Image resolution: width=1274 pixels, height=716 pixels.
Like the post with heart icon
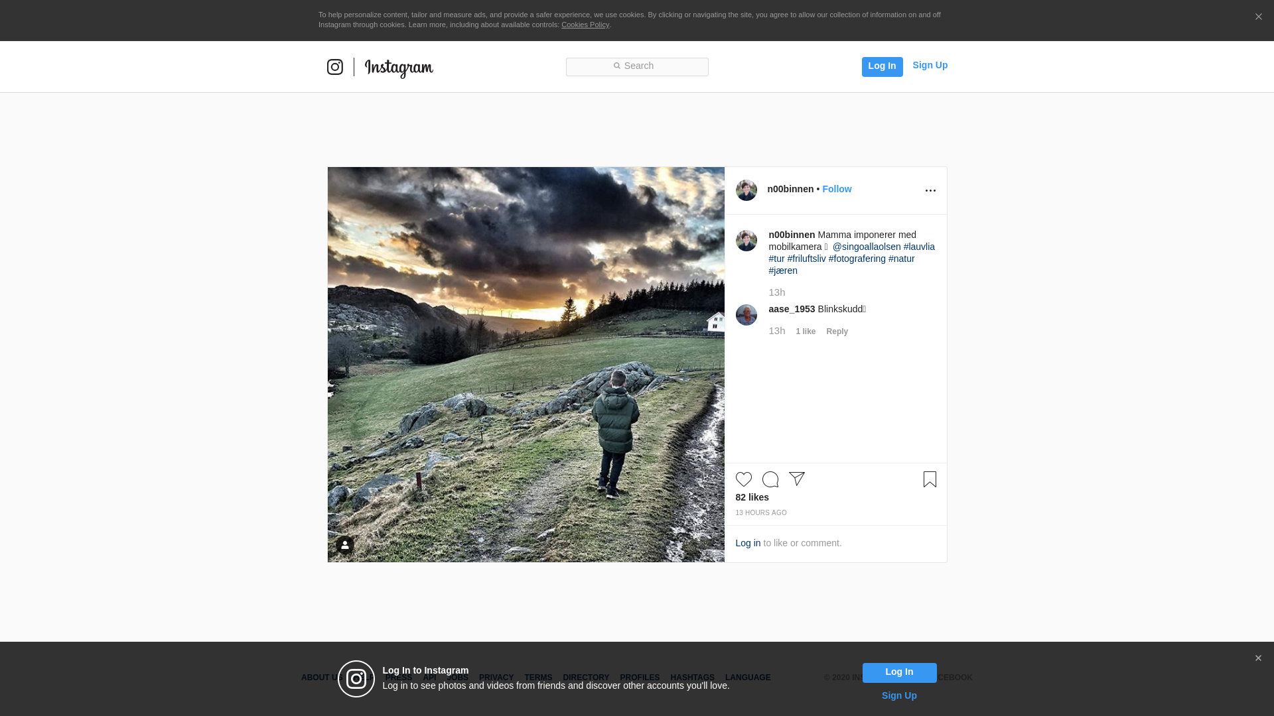744,479
